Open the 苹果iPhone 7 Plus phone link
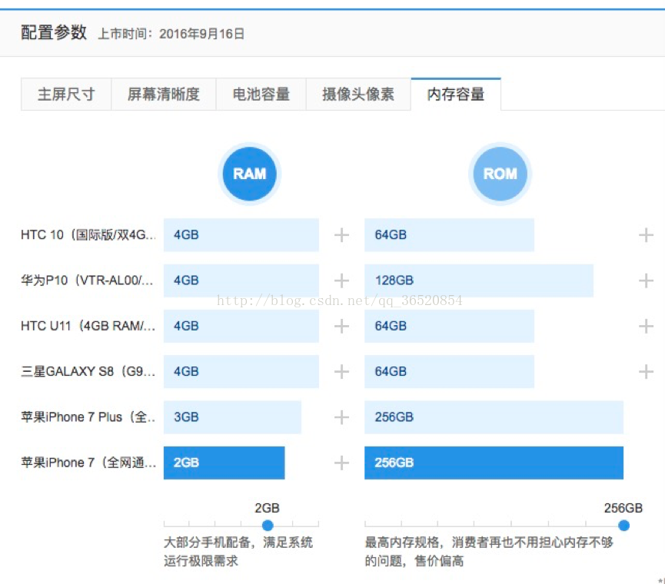The image size is (665, 584). (x=88, y=417)
